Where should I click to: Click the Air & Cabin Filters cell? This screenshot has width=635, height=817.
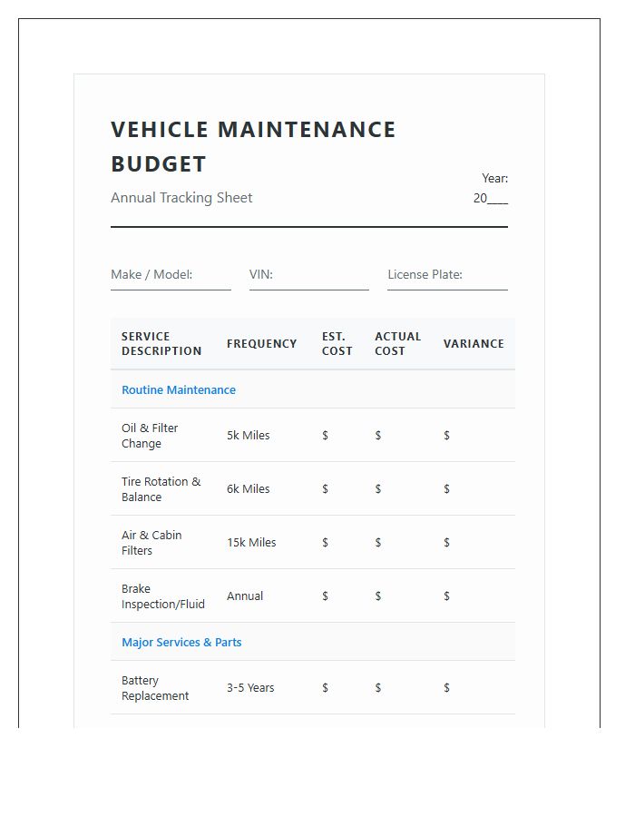163,543
